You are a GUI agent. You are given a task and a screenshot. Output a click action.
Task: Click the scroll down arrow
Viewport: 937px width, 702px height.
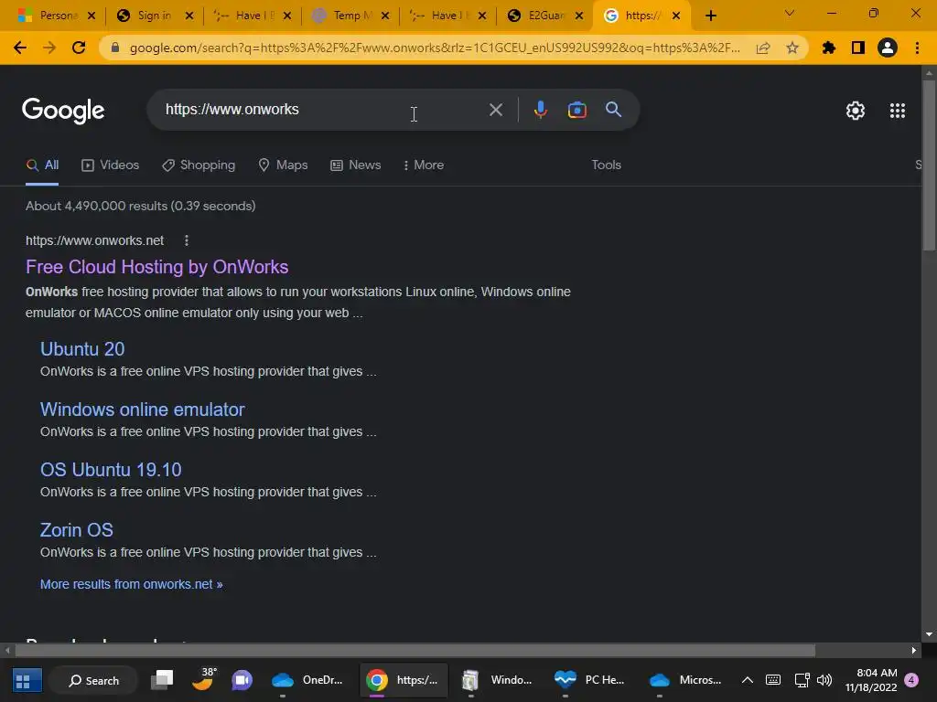(929, 634)
